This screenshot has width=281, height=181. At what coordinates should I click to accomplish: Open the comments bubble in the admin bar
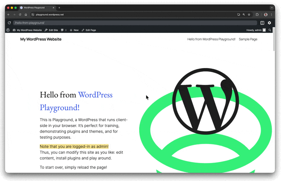click(63, 30)
